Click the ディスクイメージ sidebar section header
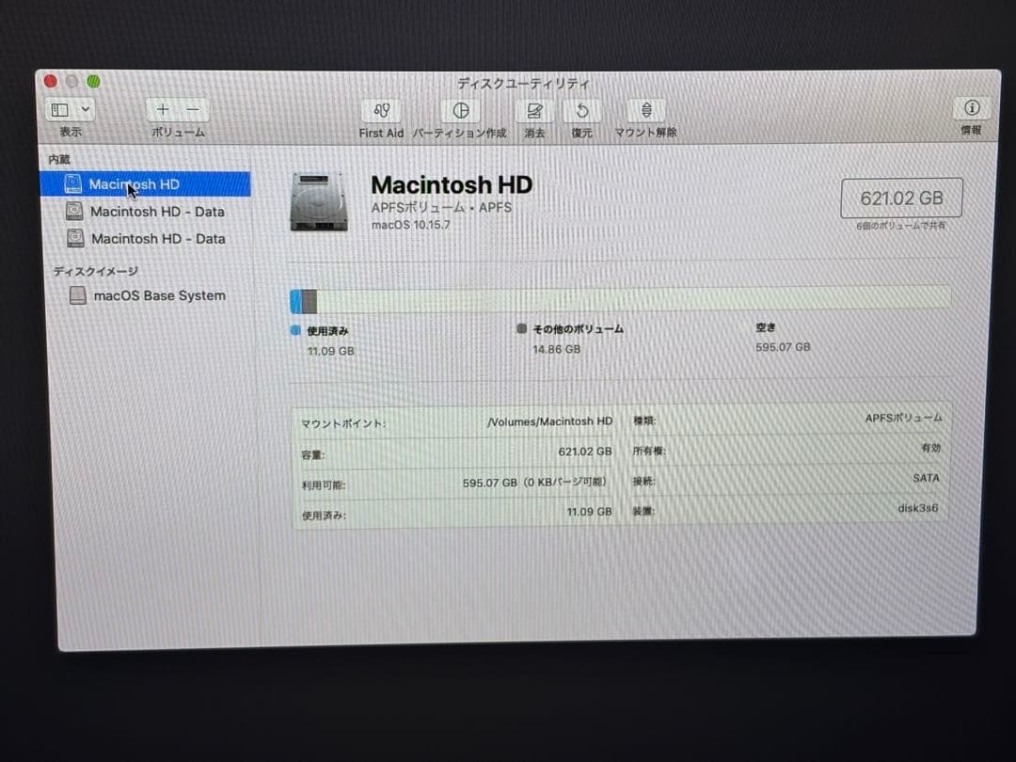 95,271
